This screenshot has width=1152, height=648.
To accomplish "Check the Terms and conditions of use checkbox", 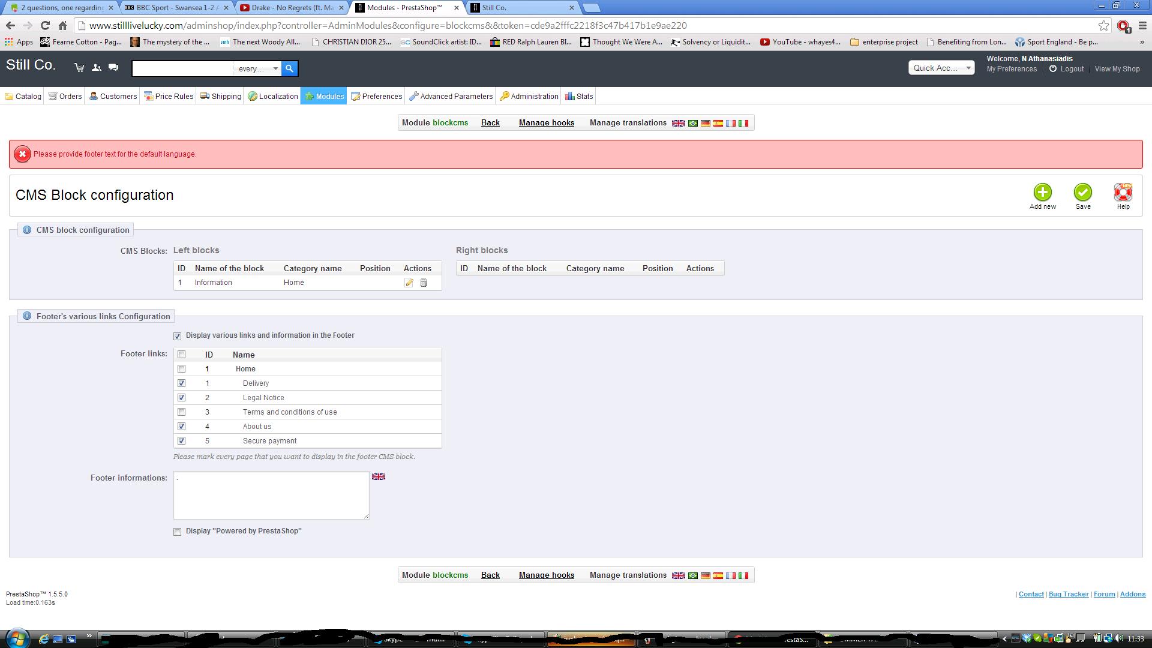I will pos(181,412).
